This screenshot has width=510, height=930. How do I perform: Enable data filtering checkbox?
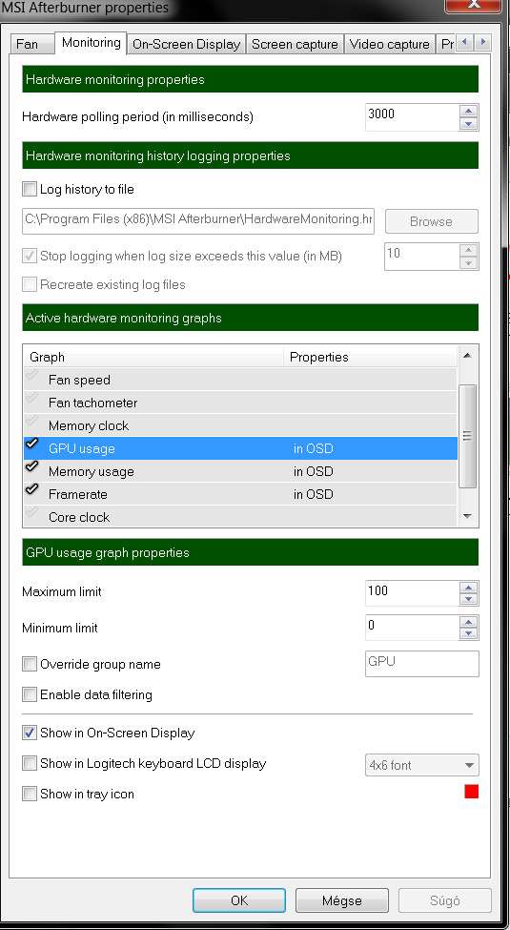[29, 694]
